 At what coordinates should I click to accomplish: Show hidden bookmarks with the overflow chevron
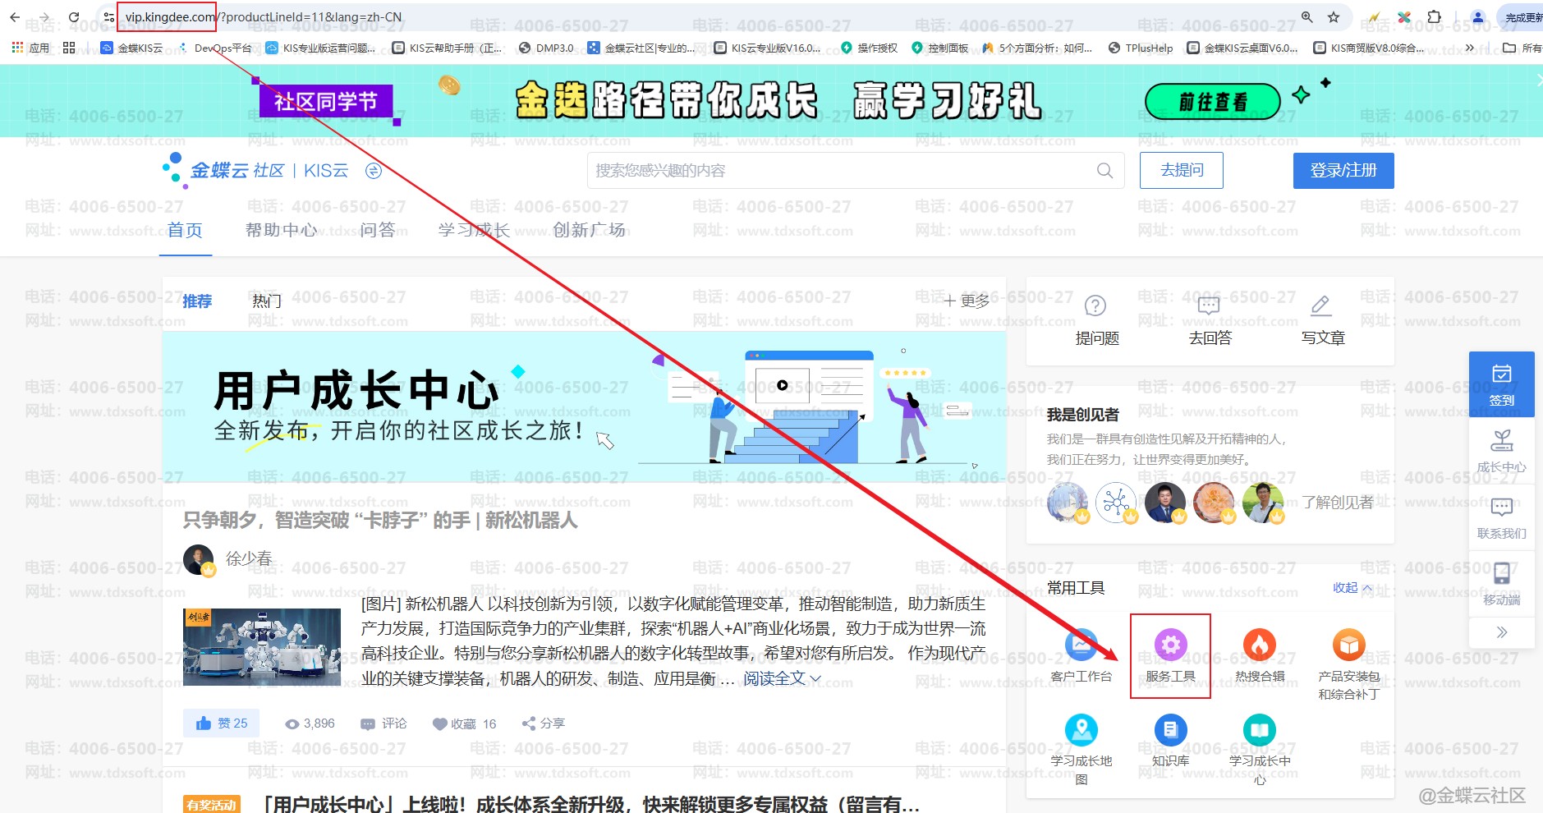coord(1470,48)
